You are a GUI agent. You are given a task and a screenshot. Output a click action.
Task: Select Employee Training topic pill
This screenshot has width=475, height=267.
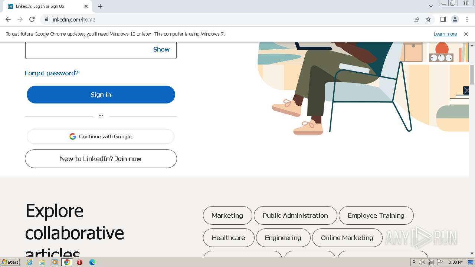(x=376, y=215)
